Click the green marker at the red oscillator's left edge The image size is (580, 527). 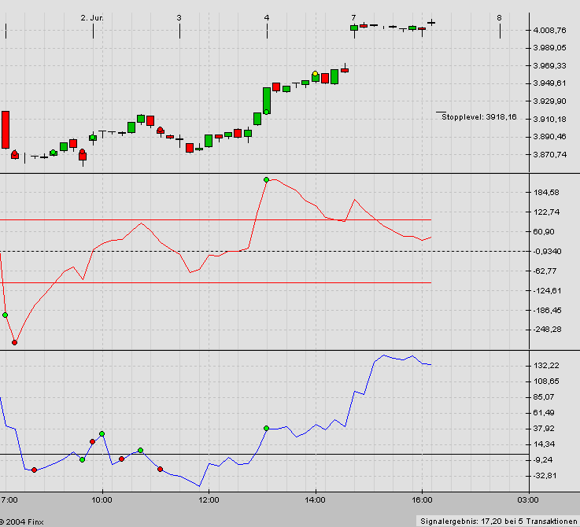5,315
